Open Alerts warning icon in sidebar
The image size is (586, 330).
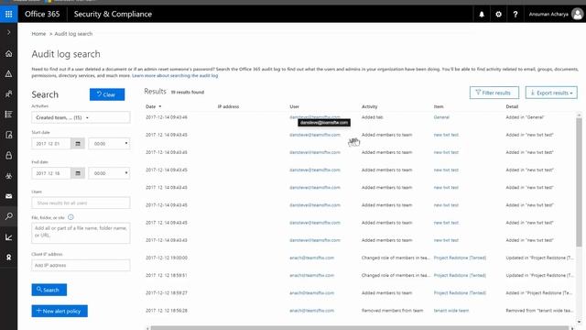coord(8,73)
